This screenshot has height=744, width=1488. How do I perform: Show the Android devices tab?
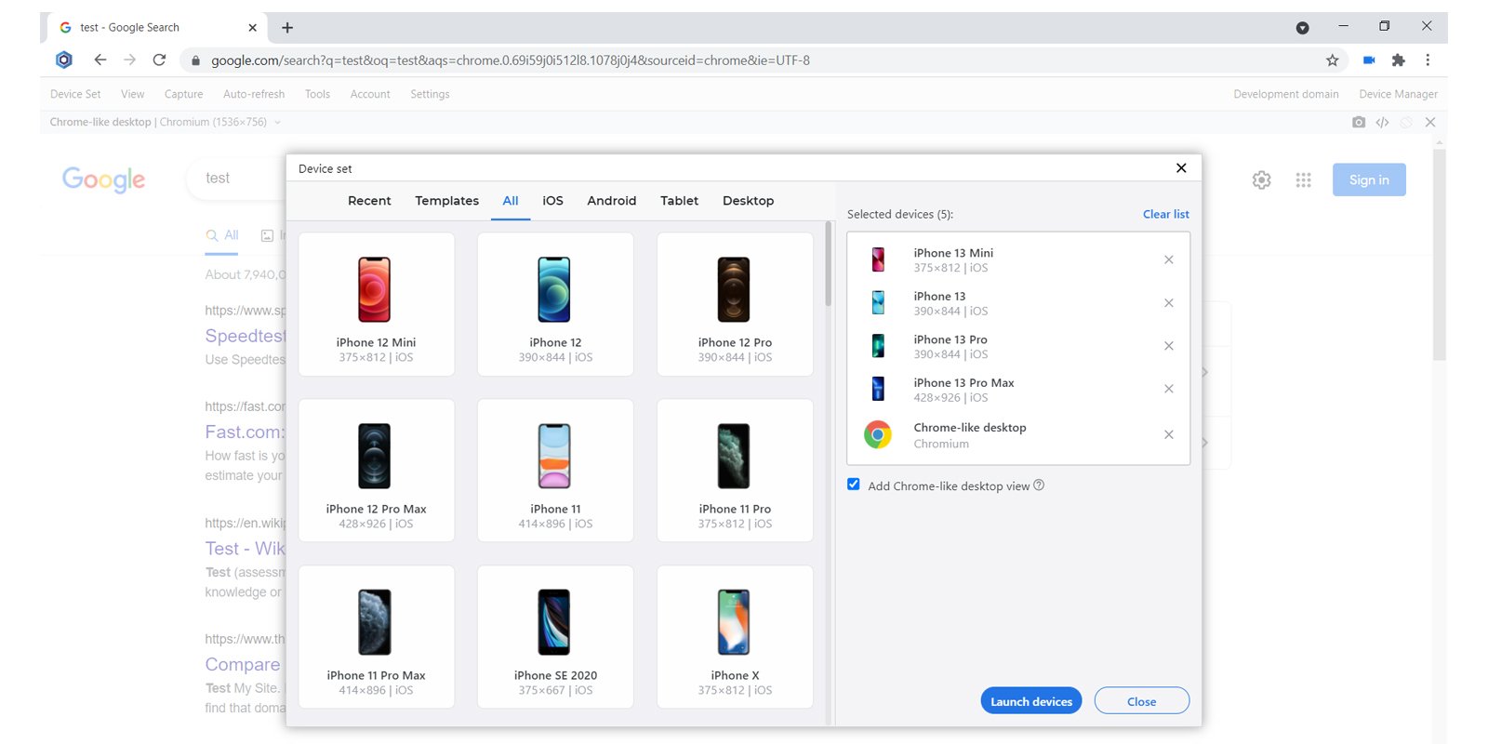(612, 201)
